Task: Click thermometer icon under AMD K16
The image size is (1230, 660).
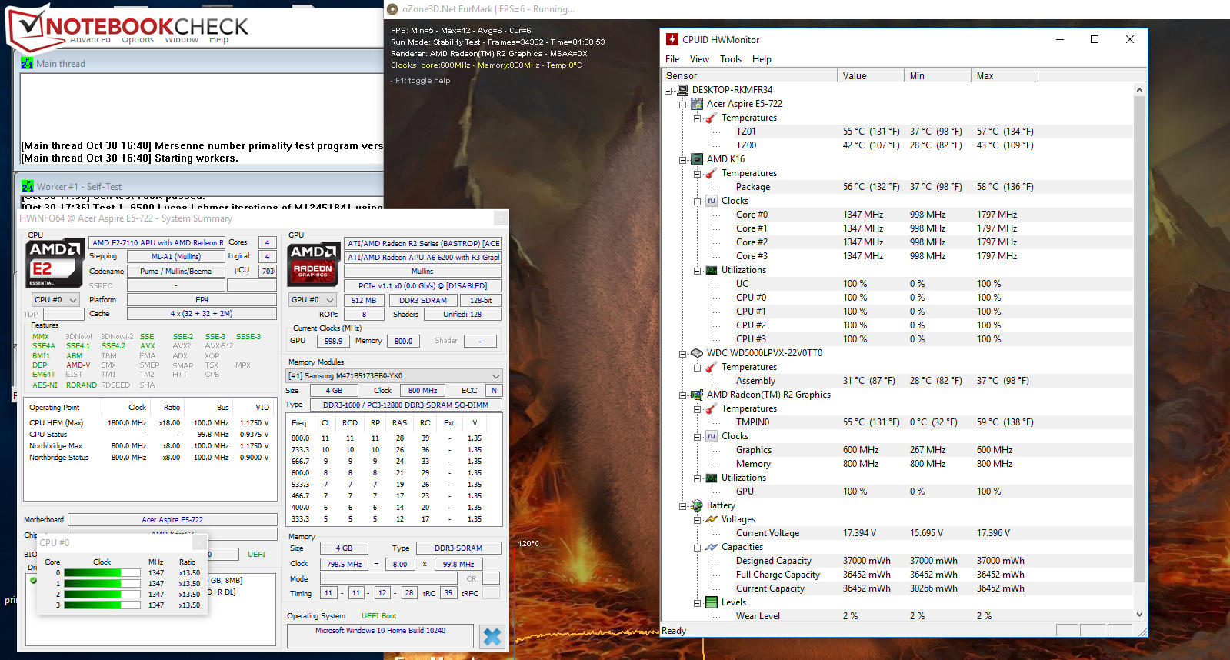Action: click(712, 173)
